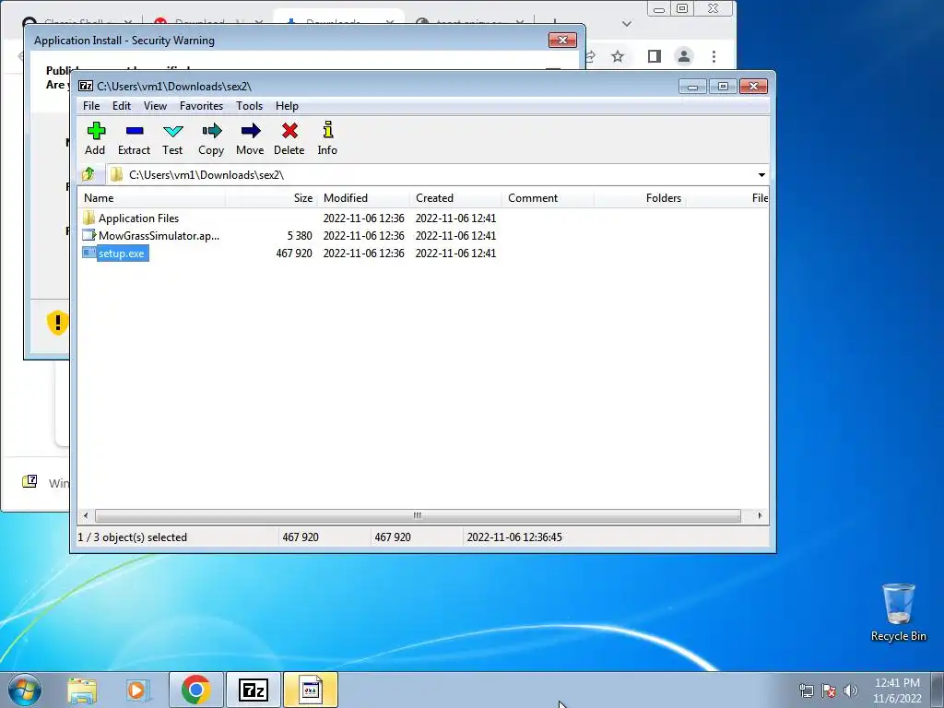Go up one folder level in 7-Zip
The image size is (944, 708).
coord(88,174)
